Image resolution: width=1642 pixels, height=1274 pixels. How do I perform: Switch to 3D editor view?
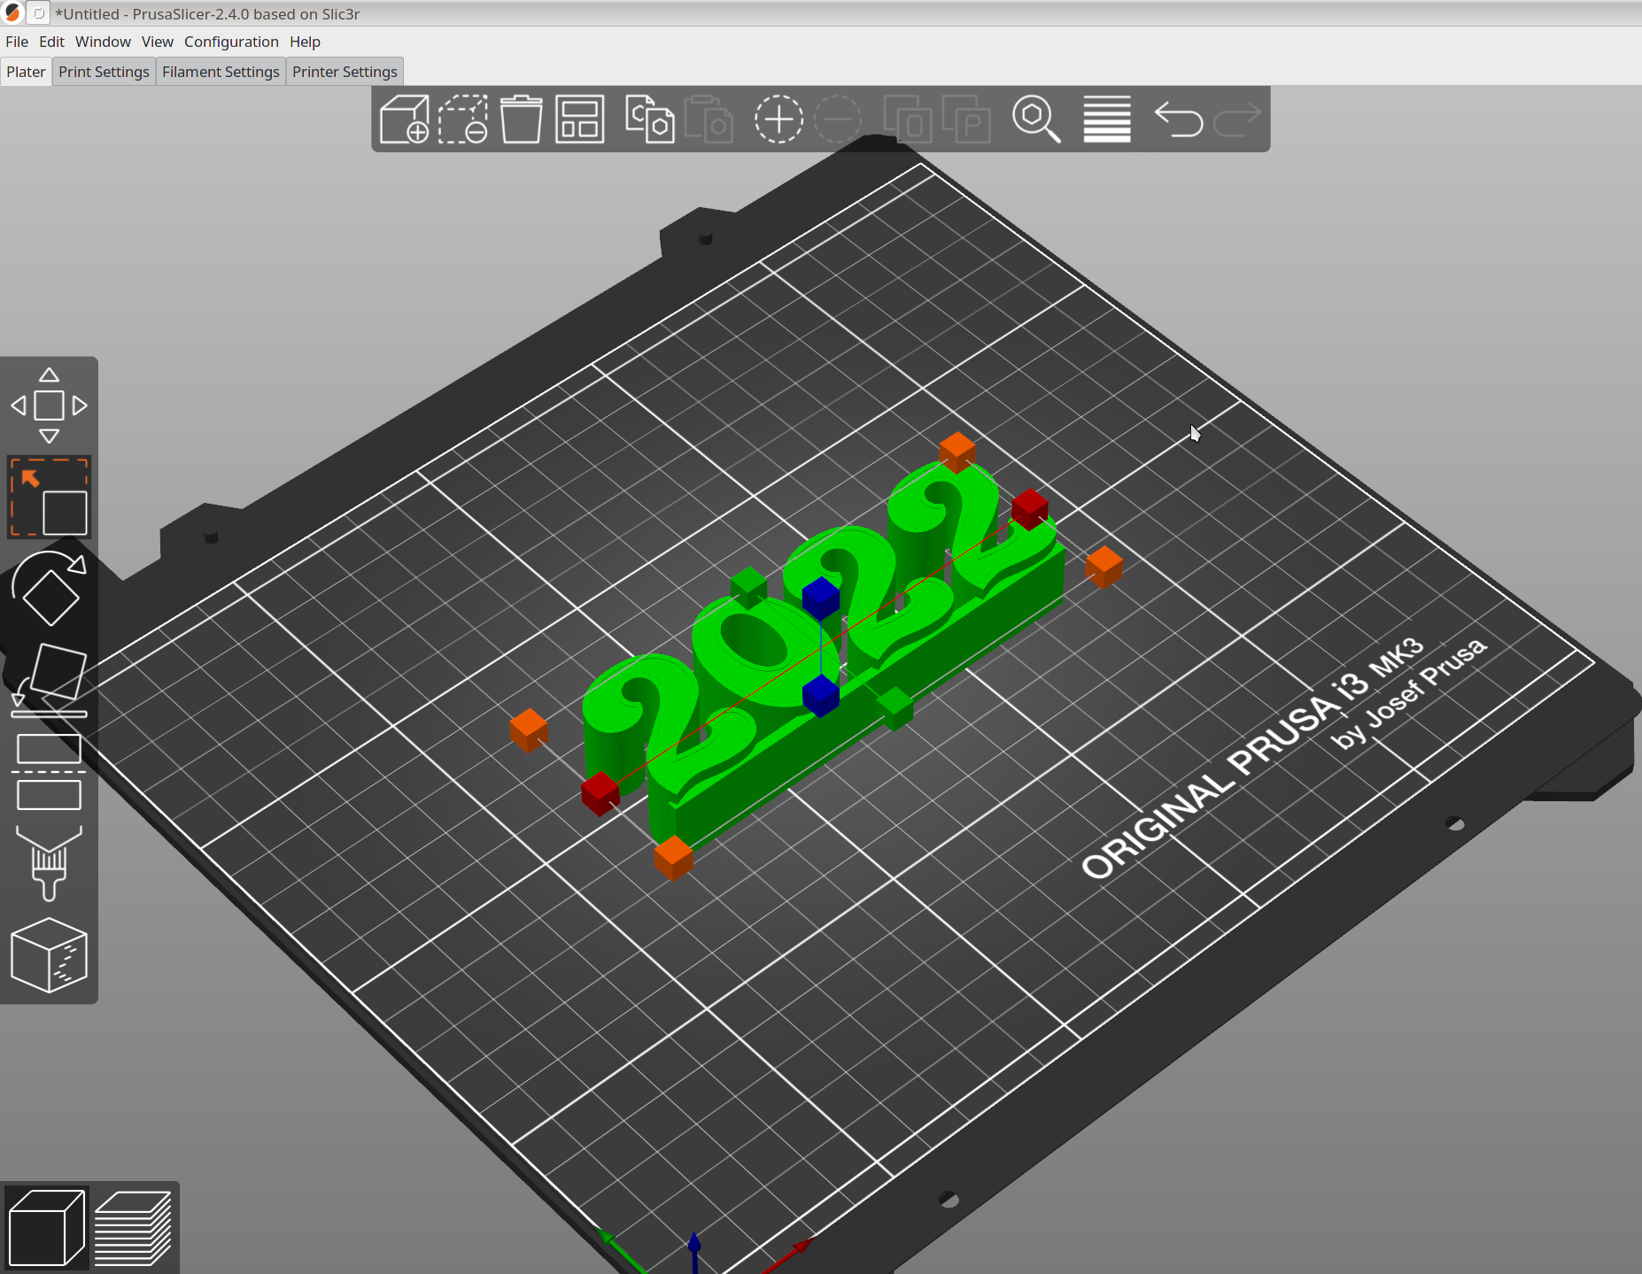pos(46,1228)
